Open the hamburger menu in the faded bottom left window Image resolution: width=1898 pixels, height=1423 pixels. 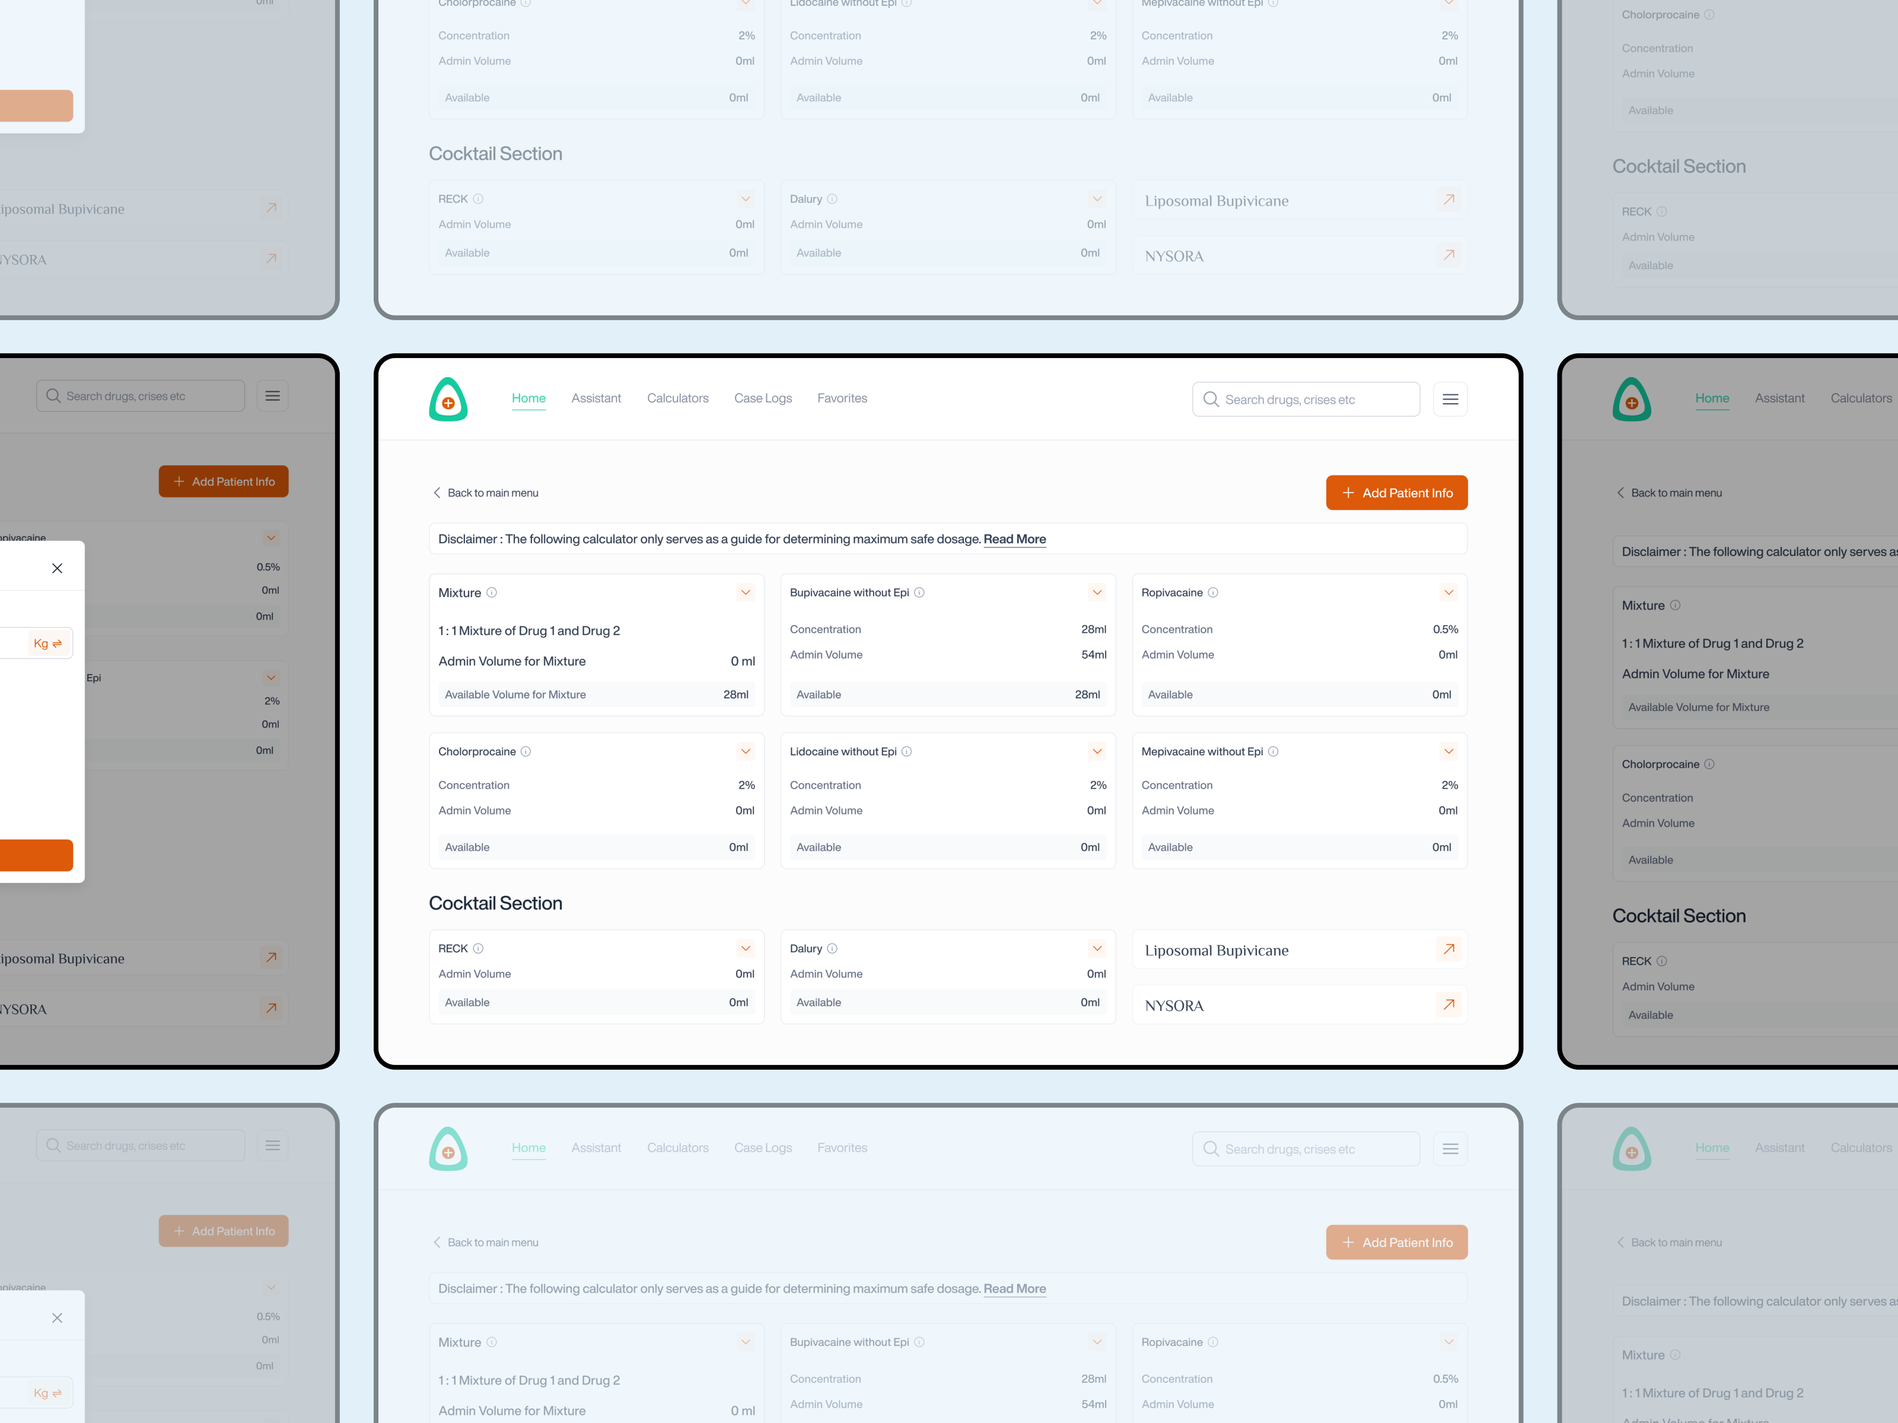pos(272,1145)
